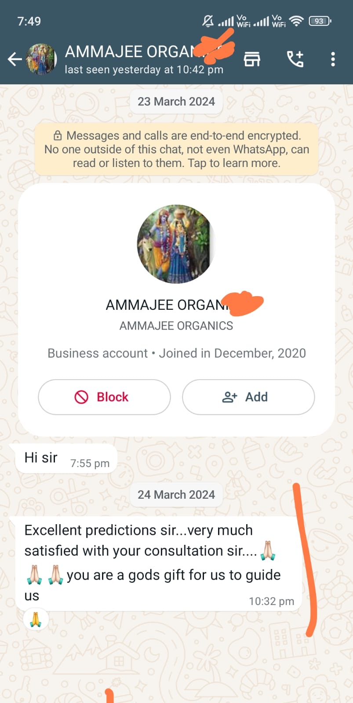Block this business account

pos(104,397)
